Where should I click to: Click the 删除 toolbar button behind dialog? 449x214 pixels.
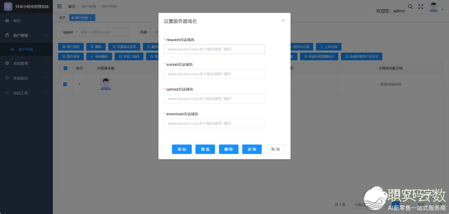(96, 47)
